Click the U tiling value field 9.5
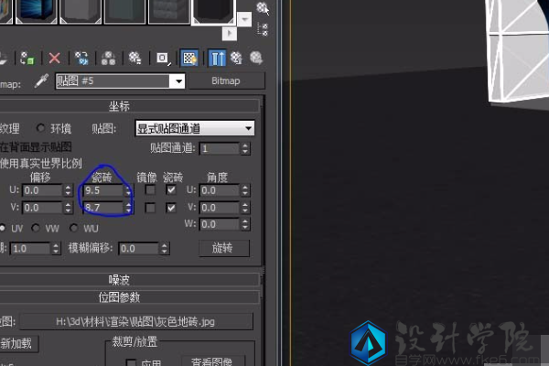The width and height of the screenshot is (549, 366). point(101,190)
